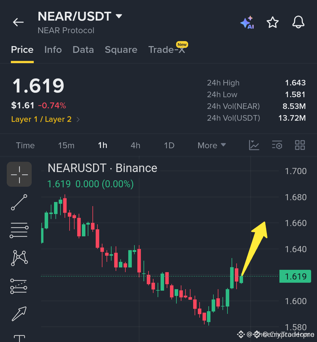The height and width of the screenshot is (342, 317).
Task: Add NEAR/USDT to favorites with star
Action: click(x=272, y=22)
